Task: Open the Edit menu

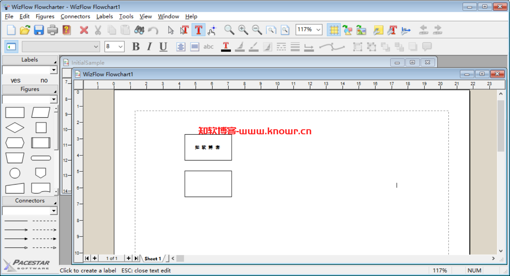Action: click(x=24, y=16)
